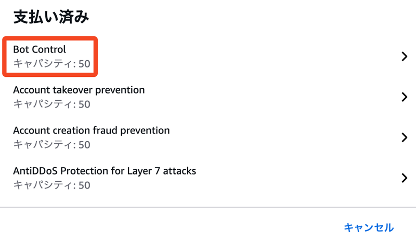Screen dimensions: 416x243
Task: Click the 支払い済み section heading
Action: pyautogui.click(x=51, y=17)
